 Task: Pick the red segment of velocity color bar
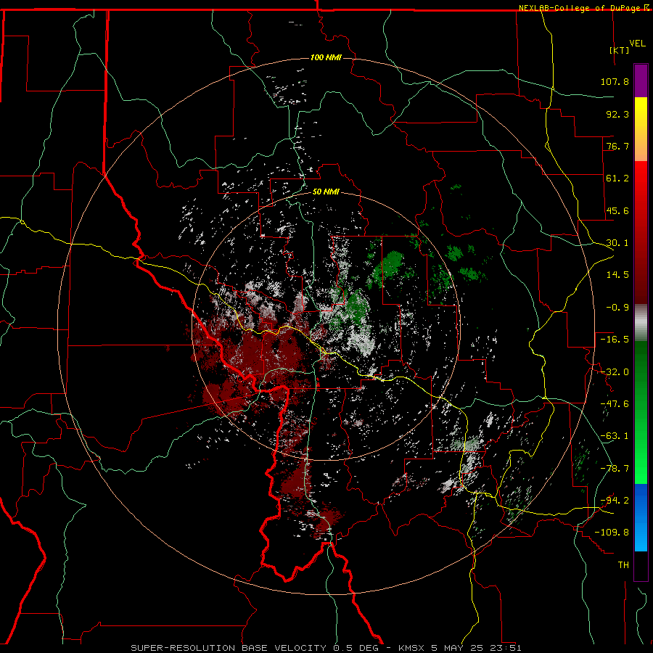(641, 232)
